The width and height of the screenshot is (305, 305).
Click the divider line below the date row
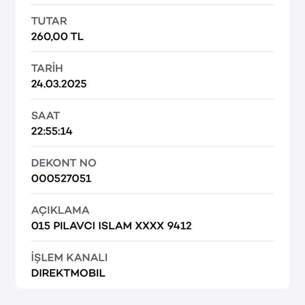tap(152, 99)
